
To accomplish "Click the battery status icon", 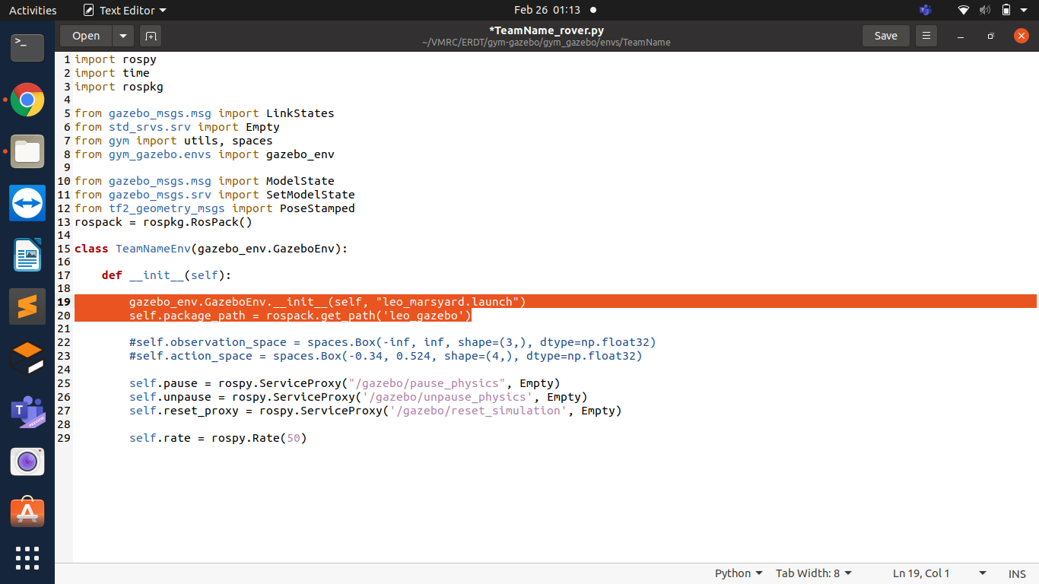I will 1006,10.
